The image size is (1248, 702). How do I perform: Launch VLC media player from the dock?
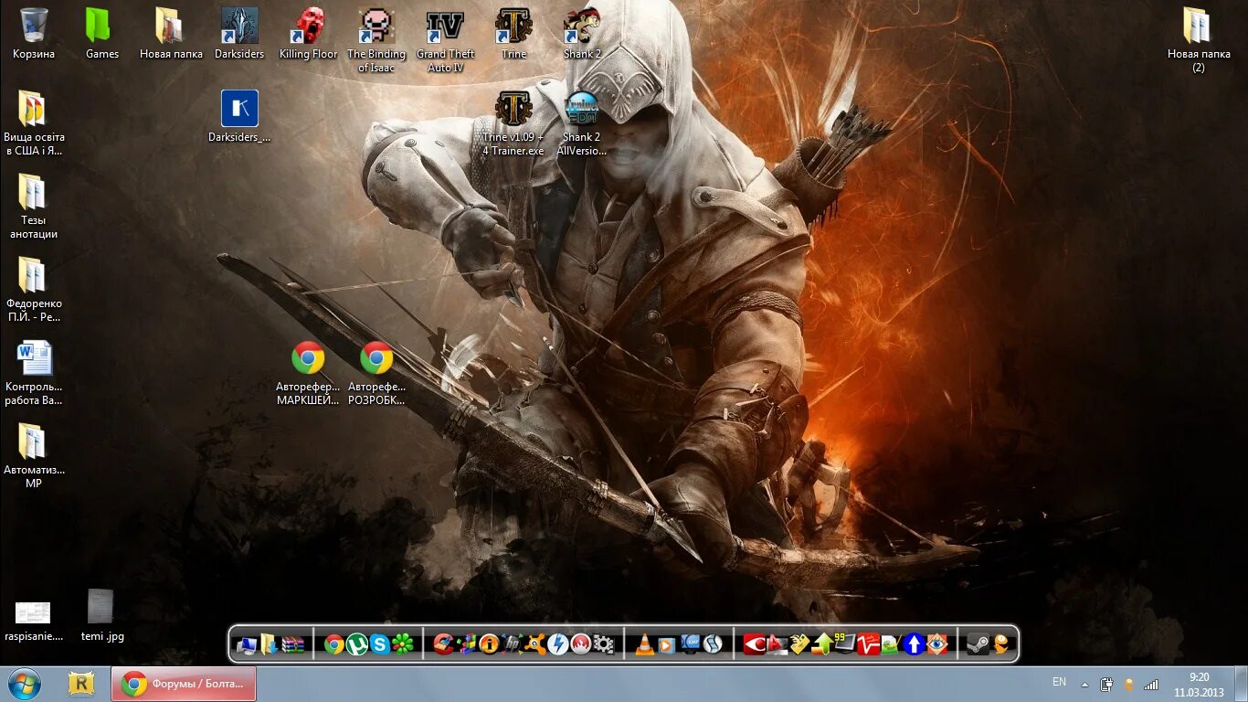coord(644,644)
